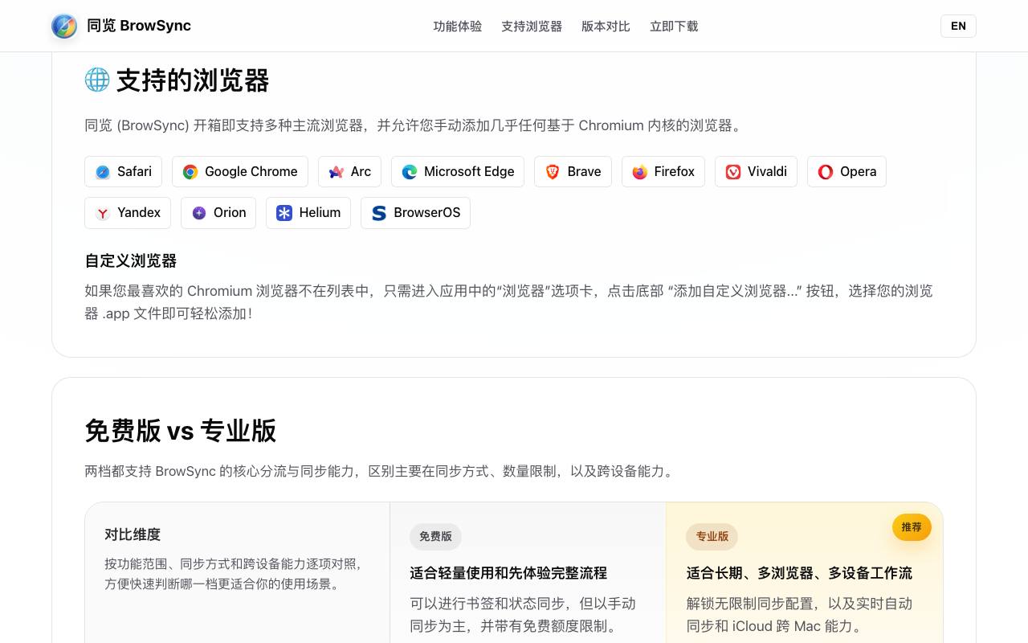Click the 适合轻量使用和先体验完整流程 title
Screen dimensions: 1028x643
click(x=508, y=573)
